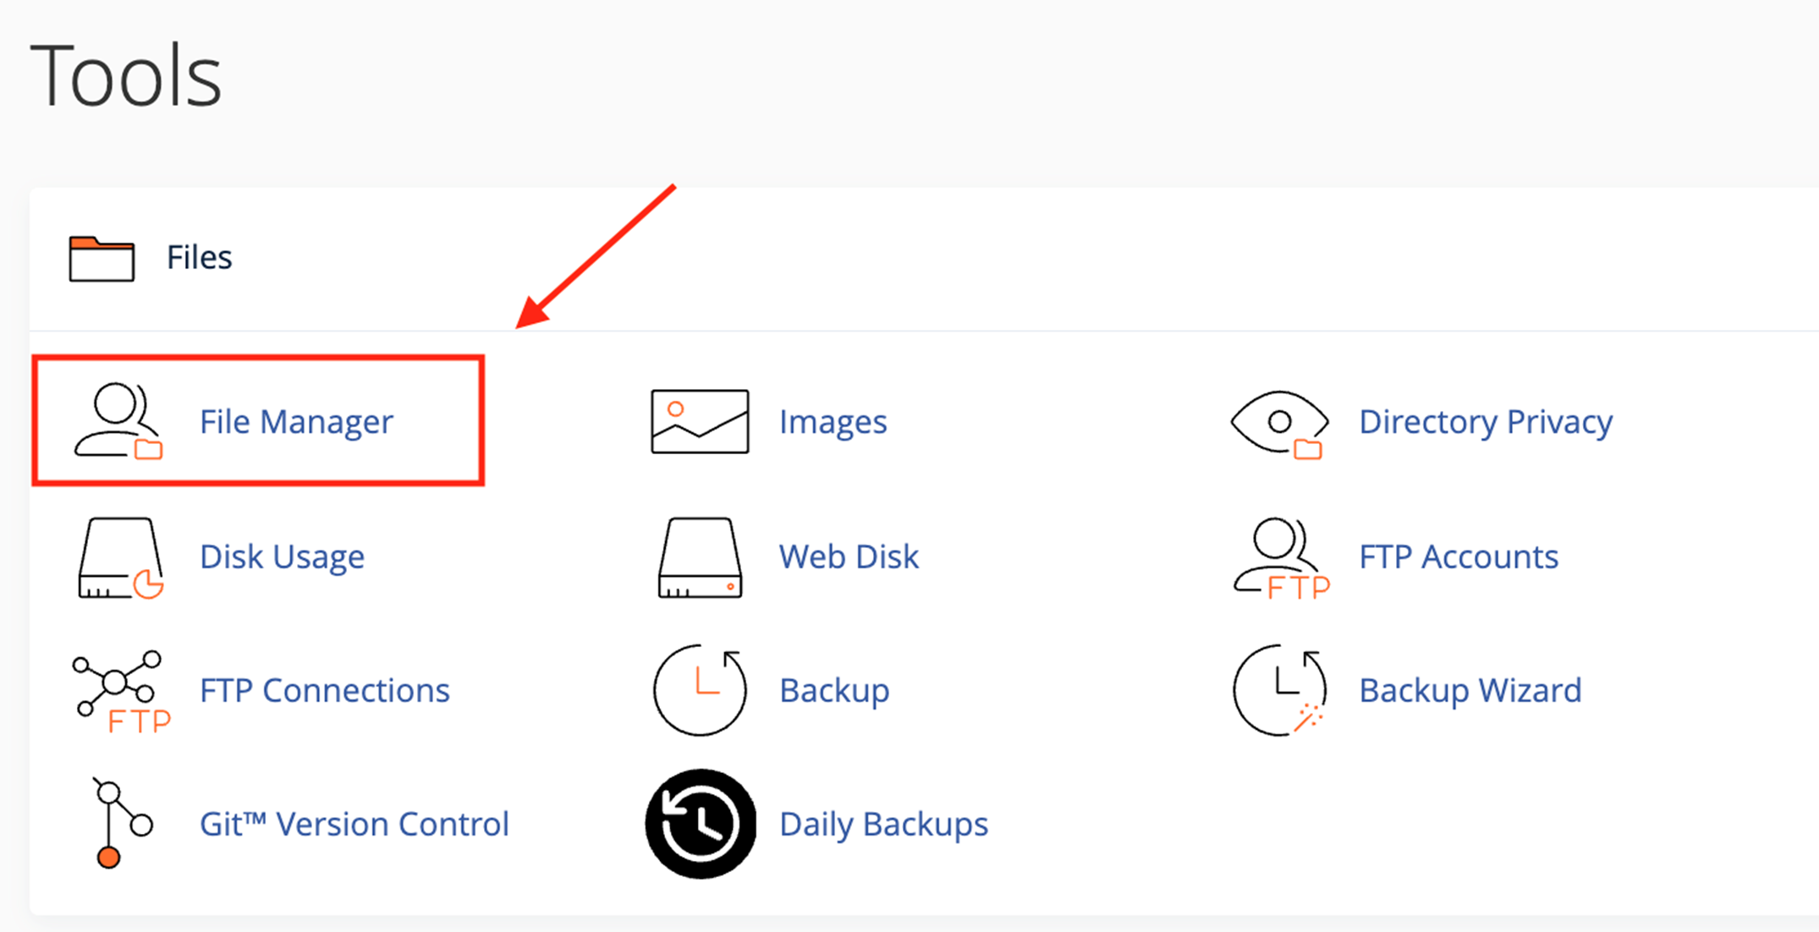Screen dimensions: 1819x932
Task: Collapse the Files section header
Action: [x=199, y=257]
